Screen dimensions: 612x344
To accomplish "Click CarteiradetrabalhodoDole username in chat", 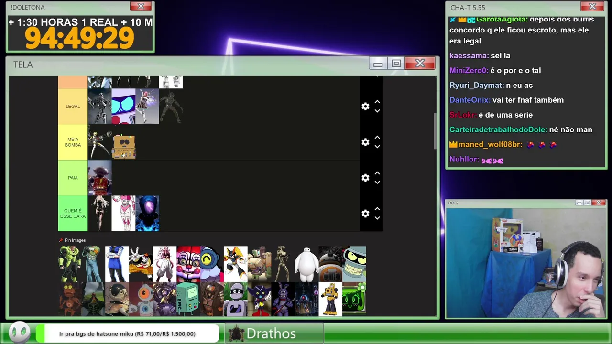I will [498, 130].
